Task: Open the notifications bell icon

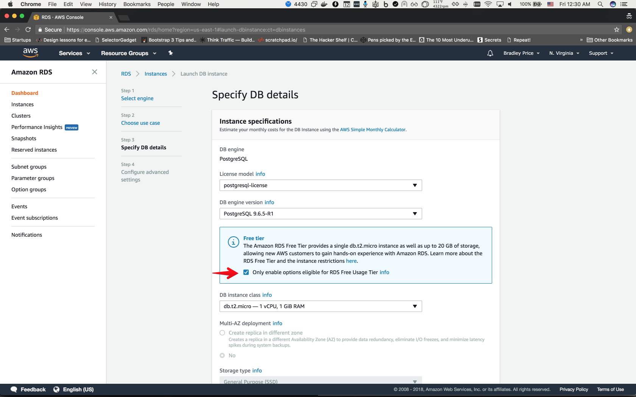Action: click(490, 53)
